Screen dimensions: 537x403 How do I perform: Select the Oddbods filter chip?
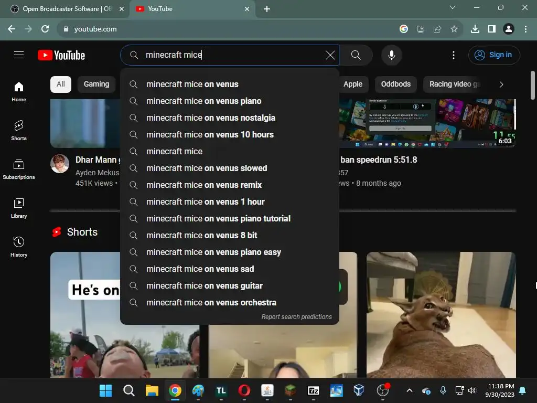pos(395,84)
